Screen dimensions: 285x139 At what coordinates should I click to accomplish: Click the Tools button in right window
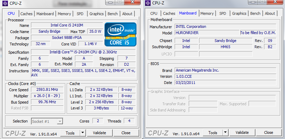coord(213,132)
